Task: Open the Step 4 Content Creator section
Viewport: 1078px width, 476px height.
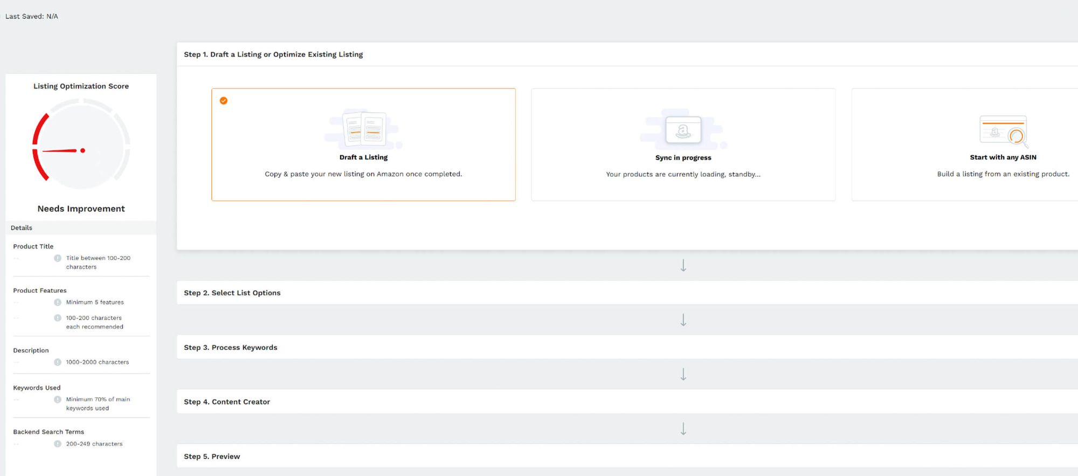Action: tap(227, 402)
